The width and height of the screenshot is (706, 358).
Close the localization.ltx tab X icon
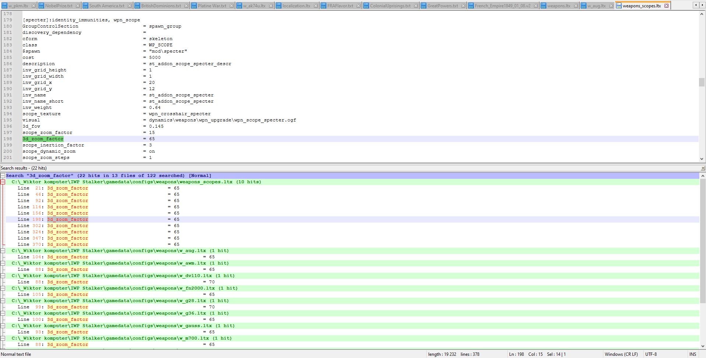pos(316,6)
